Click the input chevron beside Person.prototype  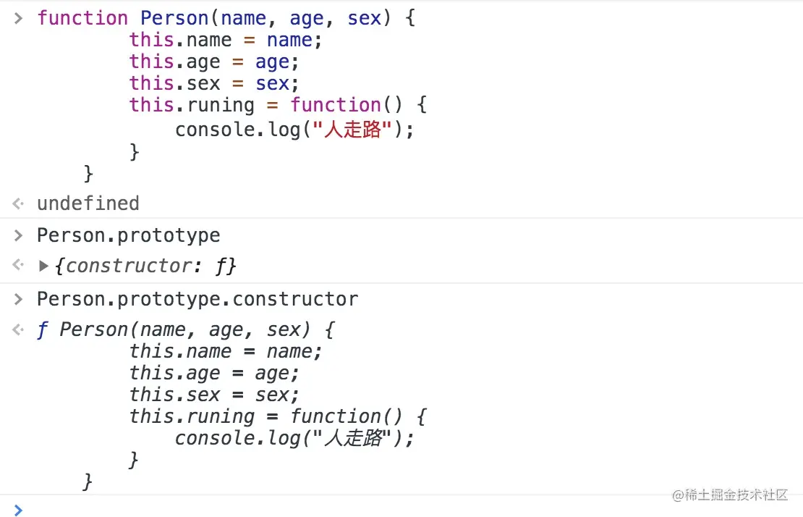(19, 235)
